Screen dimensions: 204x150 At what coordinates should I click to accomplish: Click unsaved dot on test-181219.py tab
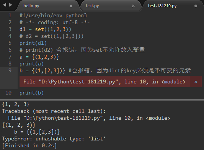pyautogui.click(x=196, y=6)
